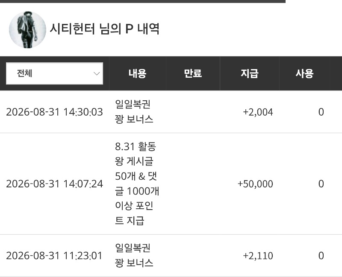The width and height of the screenshot is (342, 277).
Task: Click the 시티헌터 profile avatar
Action: (x=27, y=29)
